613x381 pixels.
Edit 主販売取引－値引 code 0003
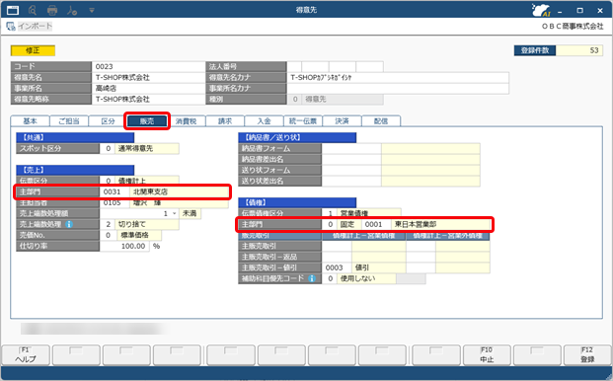[x=337, y=268]
